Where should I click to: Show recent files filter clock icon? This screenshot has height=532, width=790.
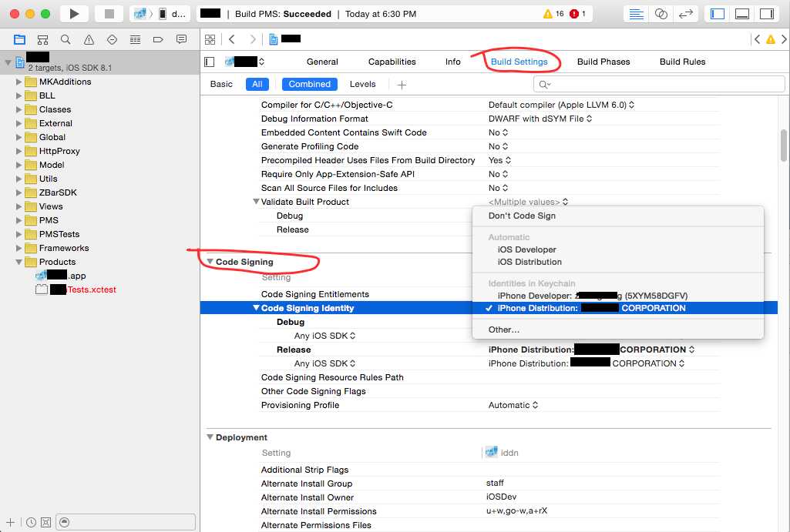31,523
